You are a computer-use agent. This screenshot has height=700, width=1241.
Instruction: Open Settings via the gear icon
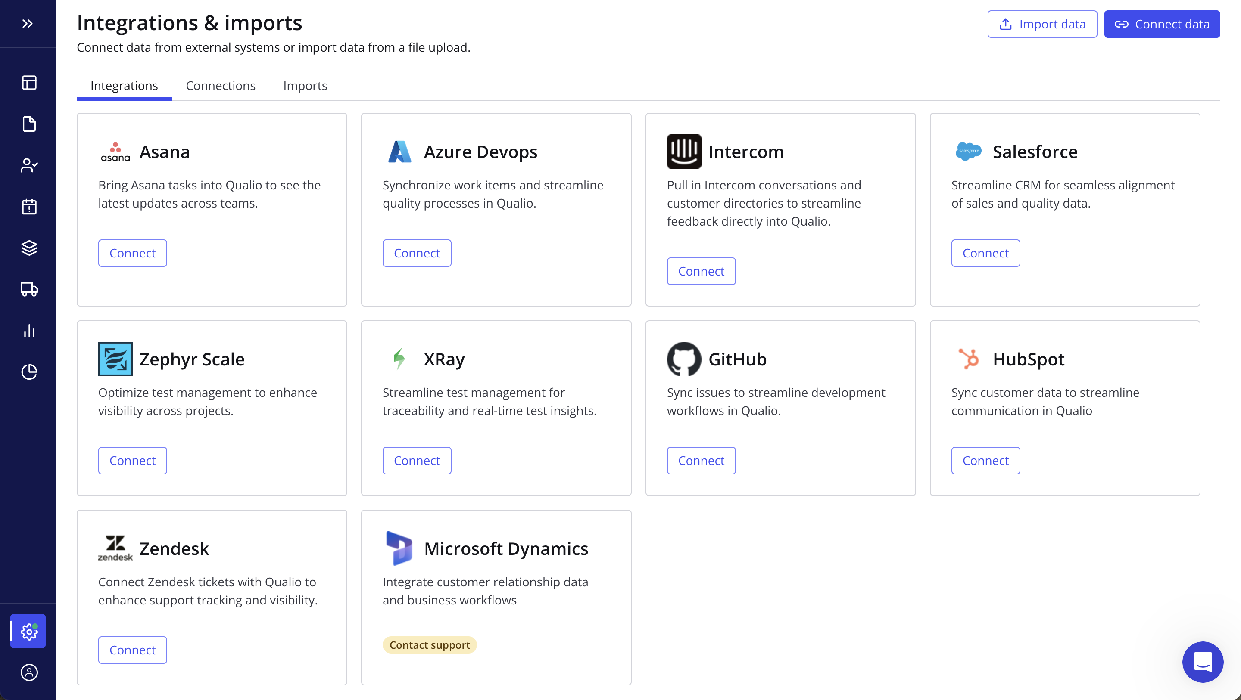pyautogui.click(x=28, y=631)
